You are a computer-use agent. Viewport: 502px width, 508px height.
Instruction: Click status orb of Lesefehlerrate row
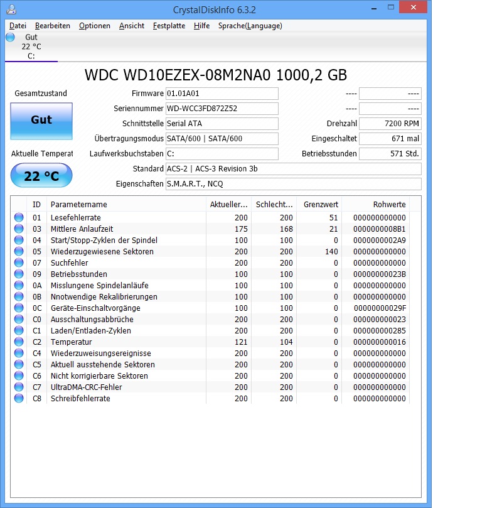coord(19,217)
